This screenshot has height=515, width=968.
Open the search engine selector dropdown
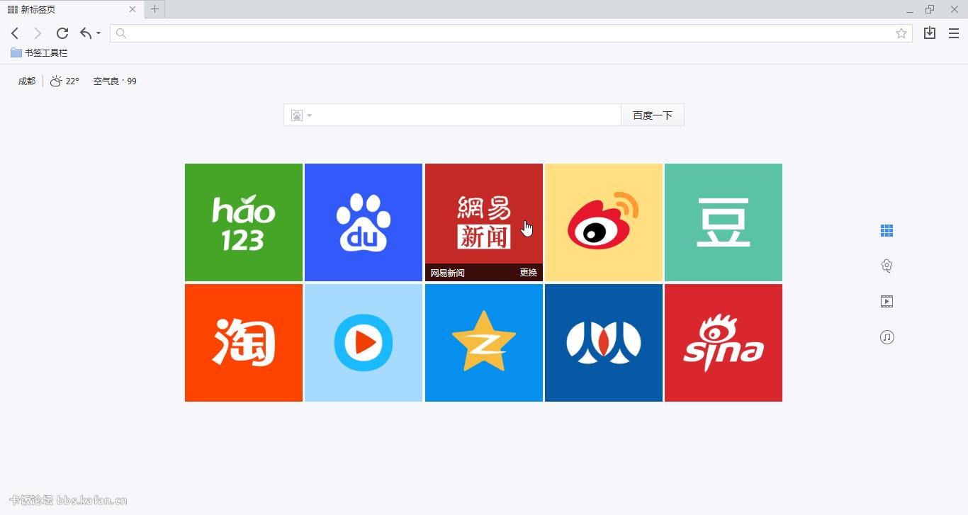point(301,115)
